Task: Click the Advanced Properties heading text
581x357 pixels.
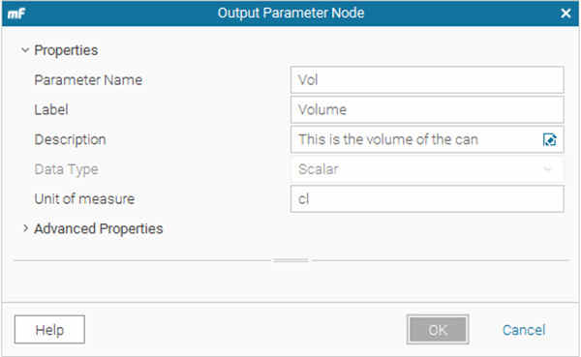Action: (99, 229)
